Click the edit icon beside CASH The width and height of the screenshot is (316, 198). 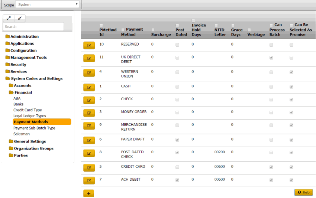coord(88,87)
